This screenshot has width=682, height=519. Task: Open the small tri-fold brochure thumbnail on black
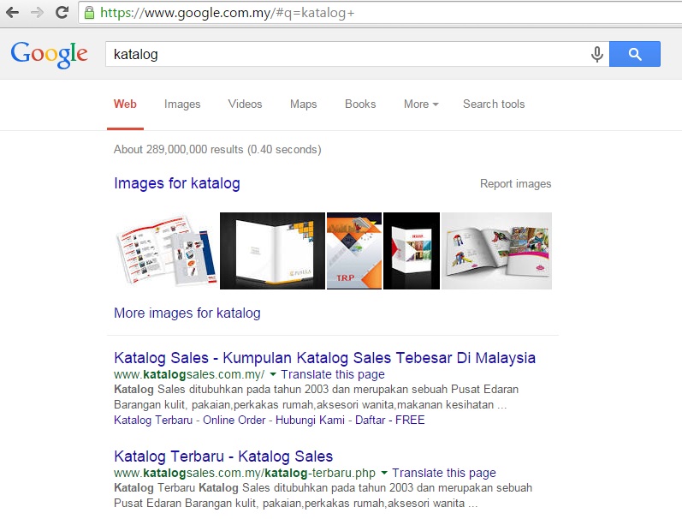pos(412,251)
